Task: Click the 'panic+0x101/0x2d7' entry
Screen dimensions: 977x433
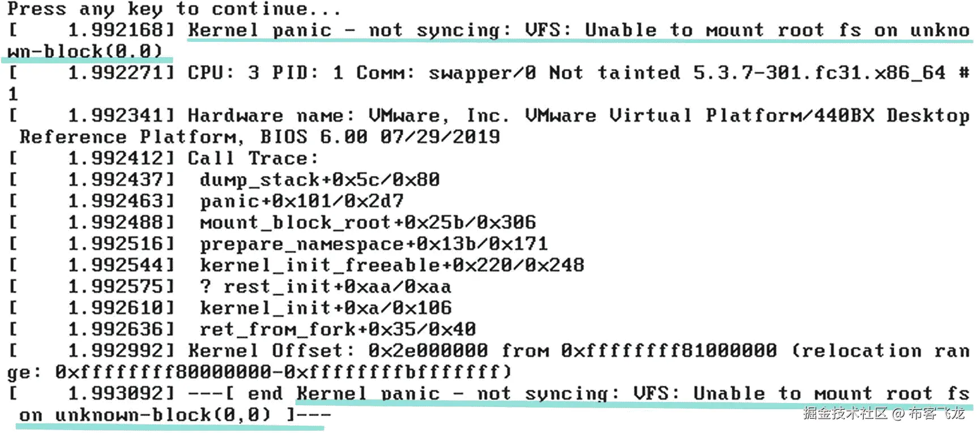Action: click(302, 201)
